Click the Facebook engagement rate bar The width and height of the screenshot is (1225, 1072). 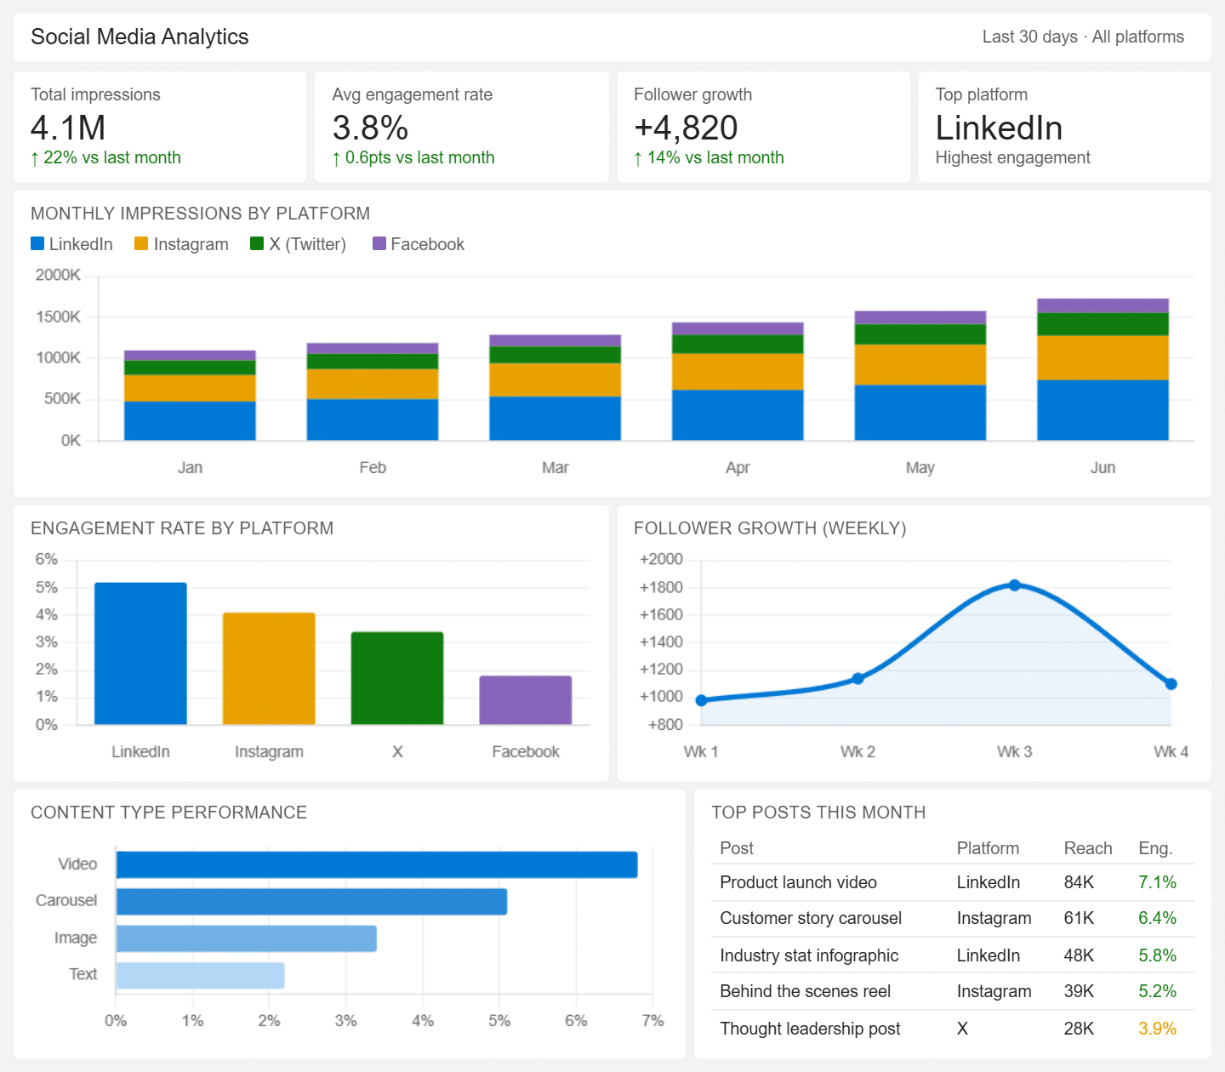[x=526, y=700]
